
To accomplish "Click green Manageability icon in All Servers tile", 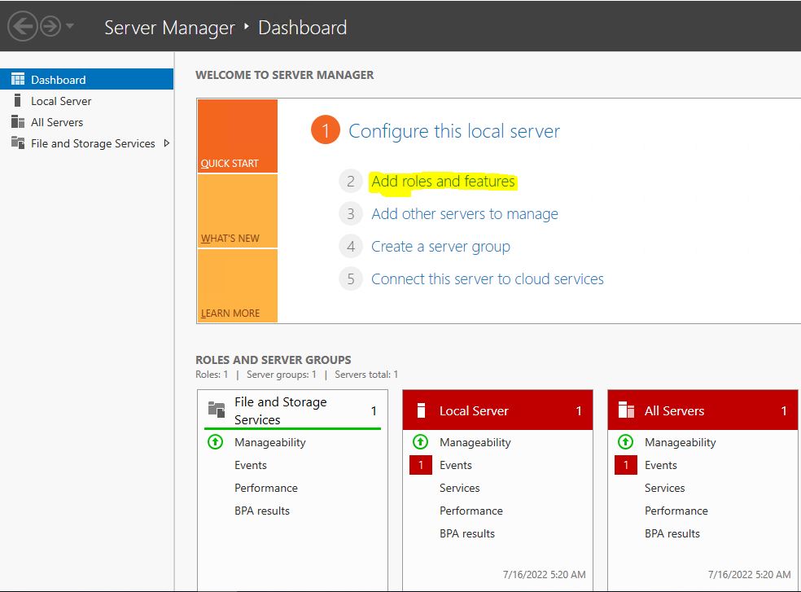I will (x=625, y=441).
